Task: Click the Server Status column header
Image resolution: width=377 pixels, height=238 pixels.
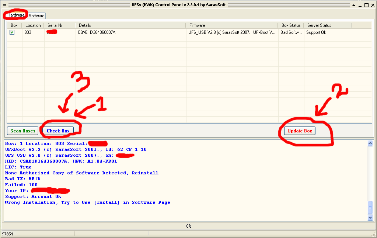Action: (x=328, y=25)
